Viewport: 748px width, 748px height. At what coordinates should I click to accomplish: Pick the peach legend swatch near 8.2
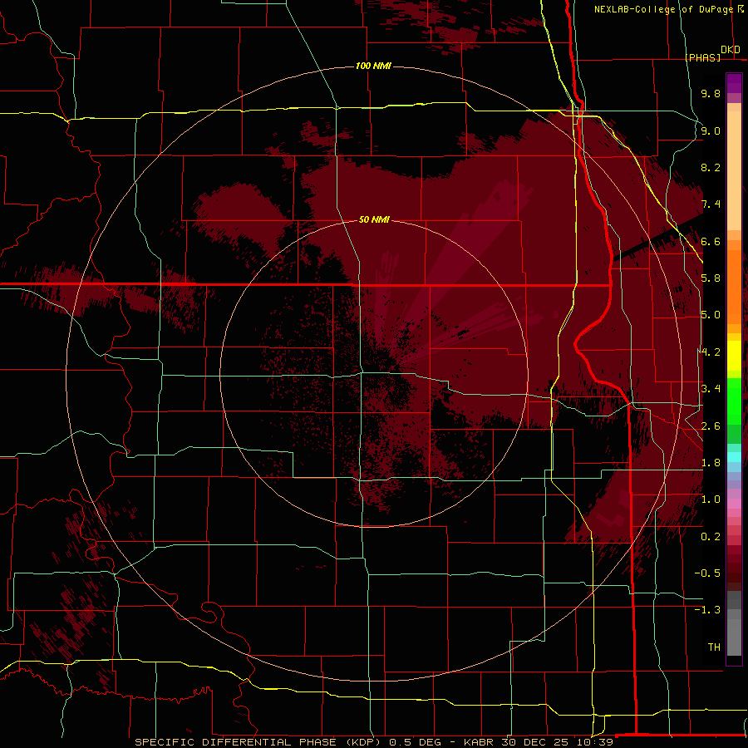(734, 170)
